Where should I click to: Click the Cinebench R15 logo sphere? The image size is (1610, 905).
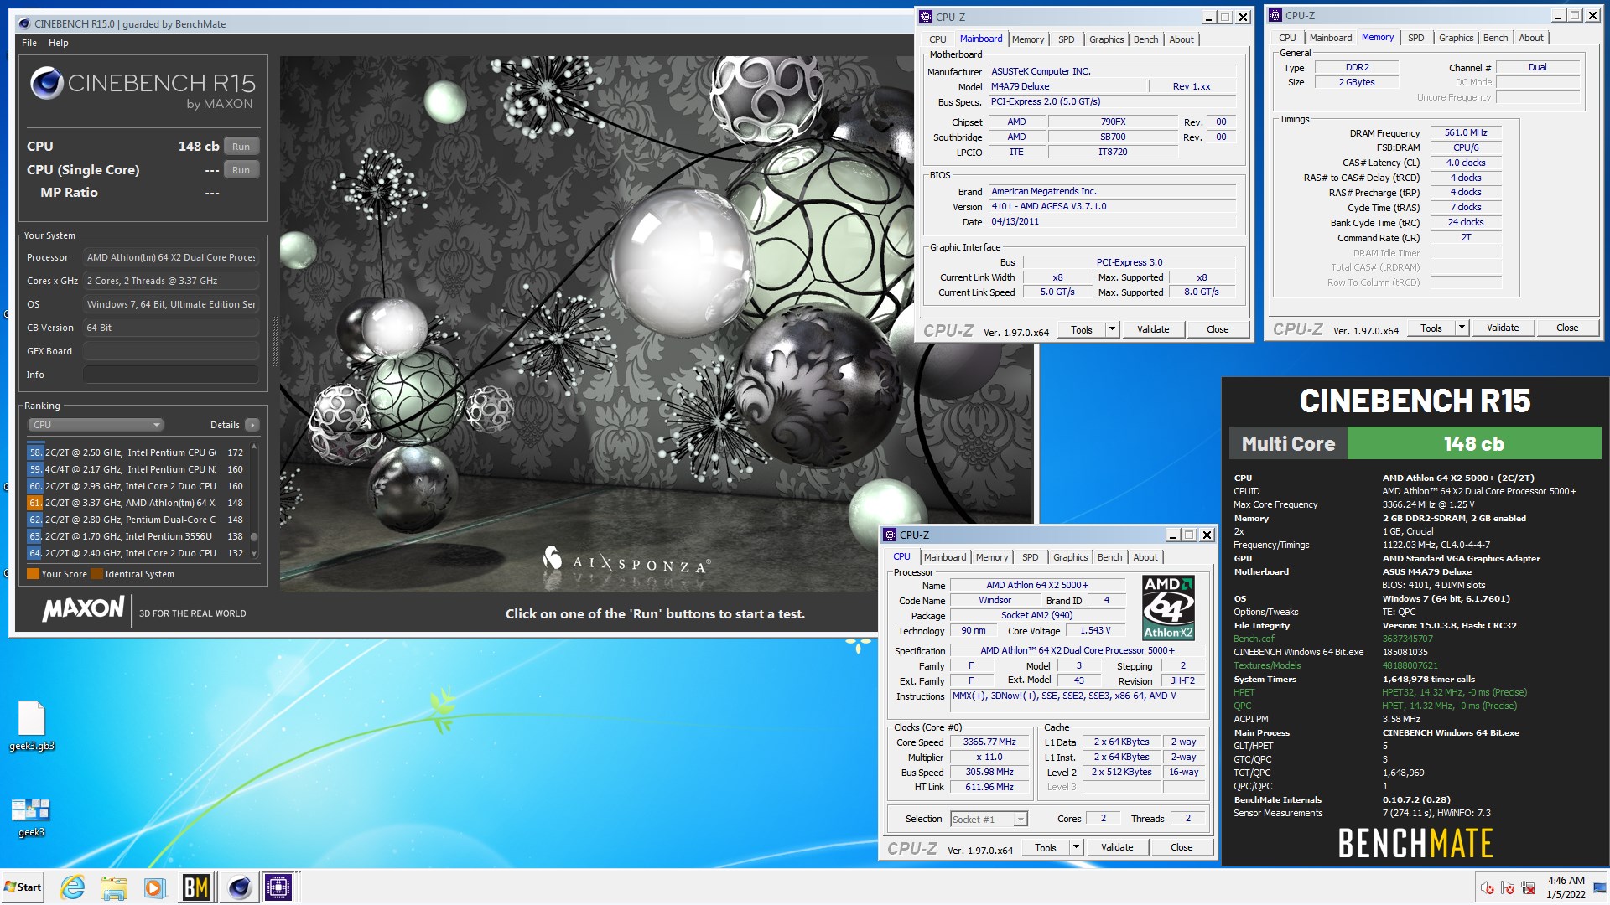tap(47, 84)
